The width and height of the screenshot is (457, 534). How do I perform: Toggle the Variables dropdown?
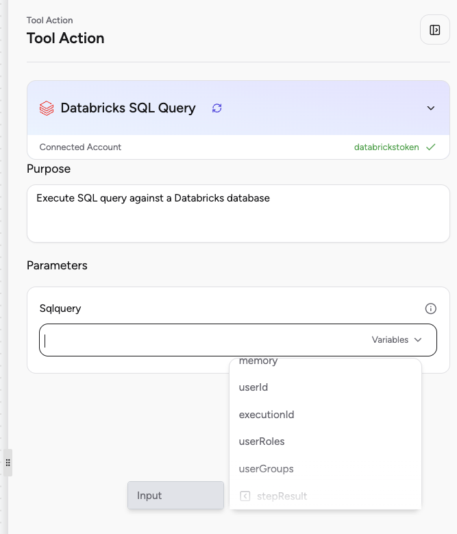coord(397,340)
